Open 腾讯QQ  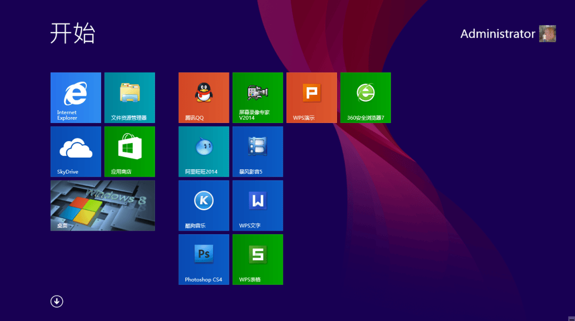[x=203, y=97]
